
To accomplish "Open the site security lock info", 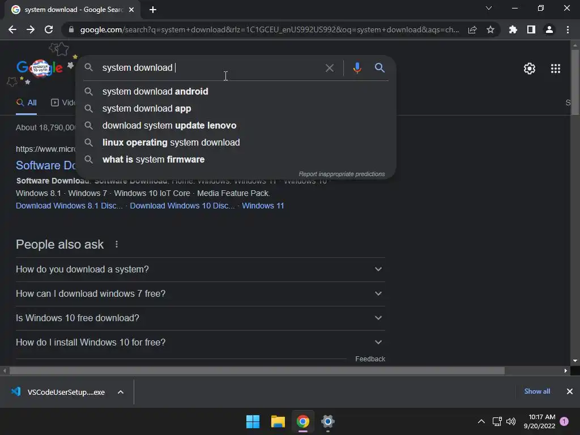I will pyautogui.click(x=71, y=29).
